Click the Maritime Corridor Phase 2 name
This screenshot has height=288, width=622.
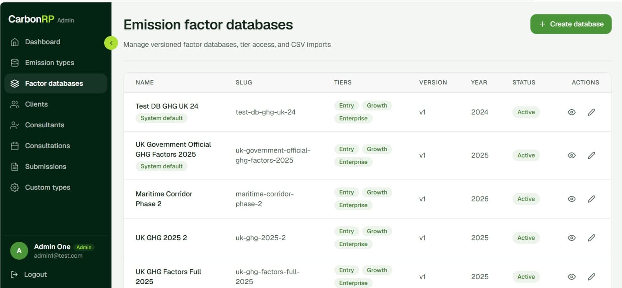pyautogui.click(x=164, y=199)
